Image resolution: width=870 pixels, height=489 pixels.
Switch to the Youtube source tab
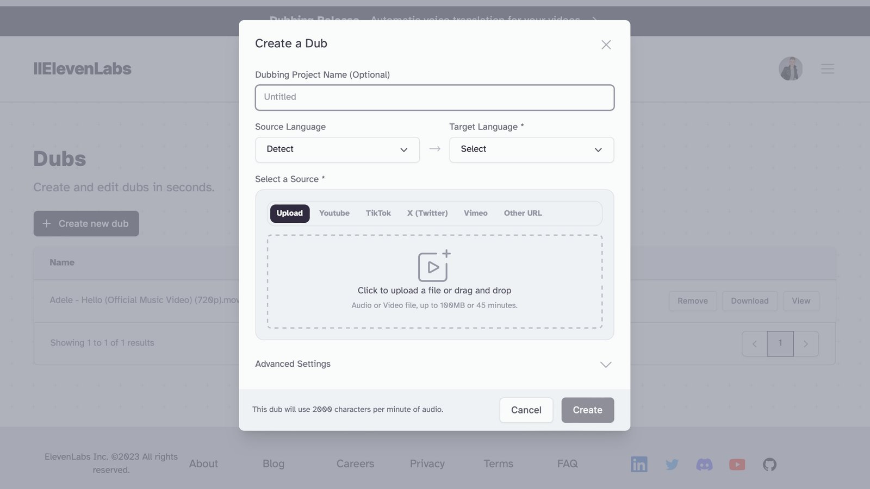334,213
